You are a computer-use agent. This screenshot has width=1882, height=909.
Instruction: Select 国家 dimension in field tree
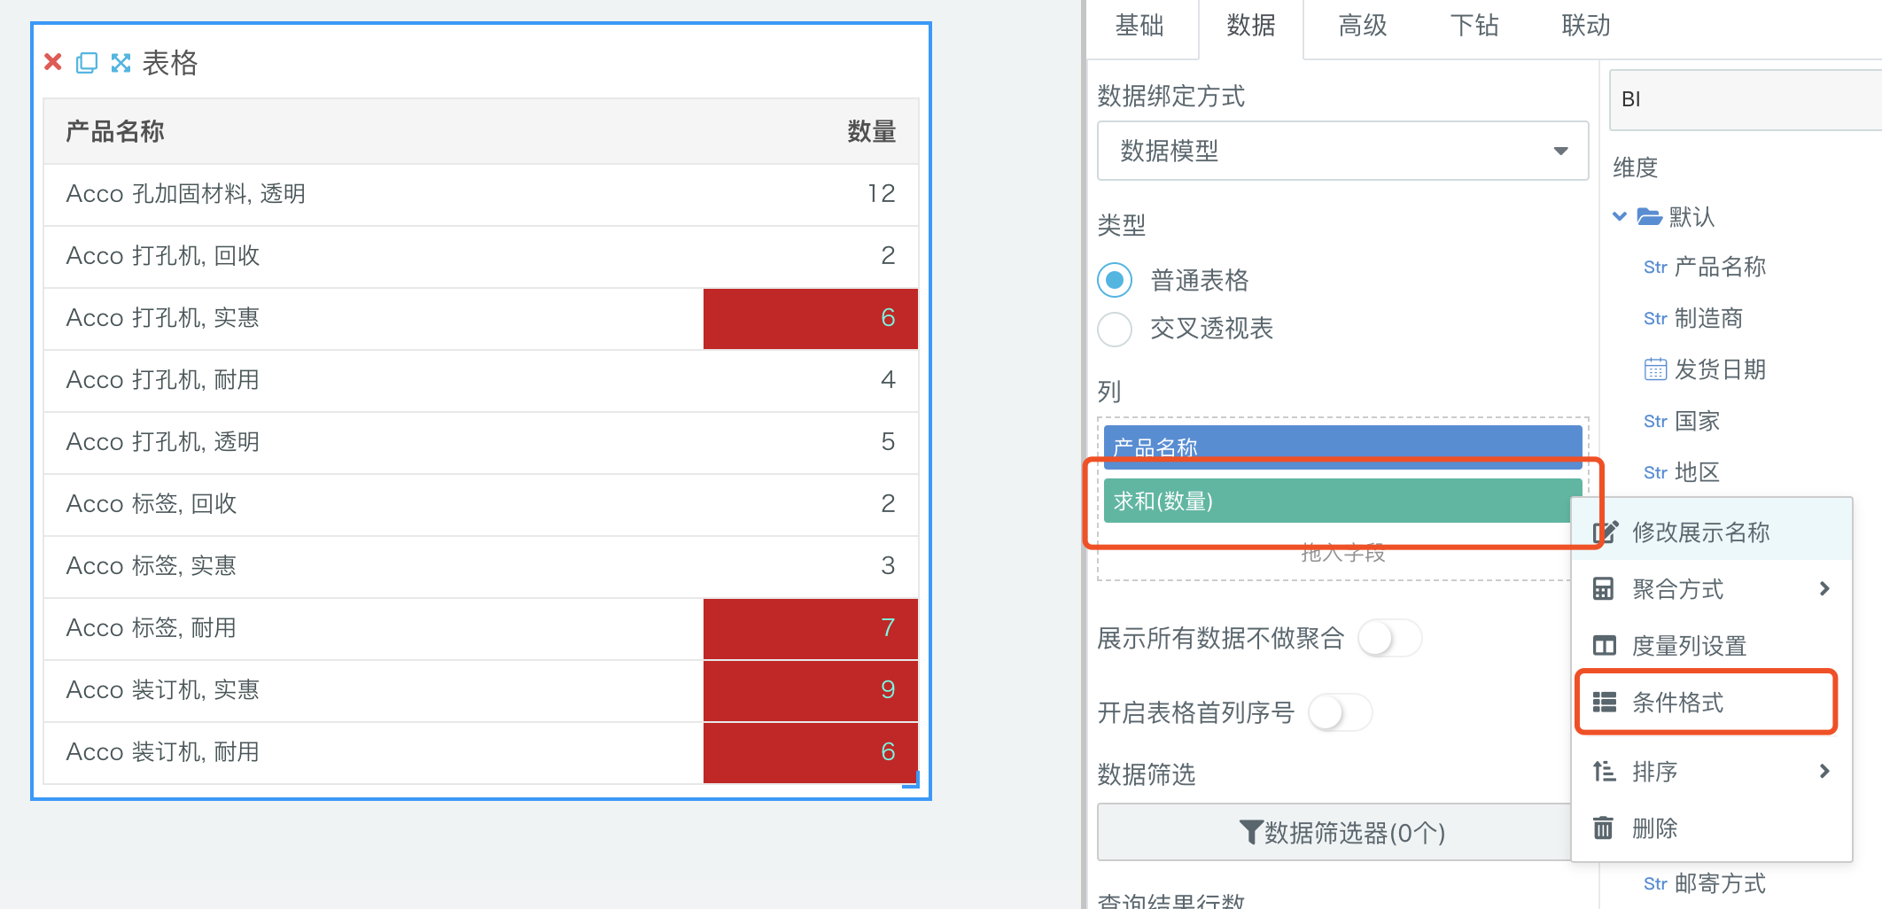pyautogui.click(x=1697, y=422)
